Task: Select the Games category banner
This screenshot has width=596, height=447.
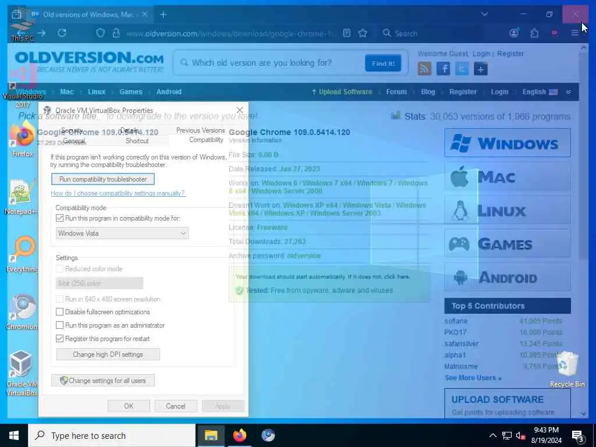Action: (x=508, y=244)
